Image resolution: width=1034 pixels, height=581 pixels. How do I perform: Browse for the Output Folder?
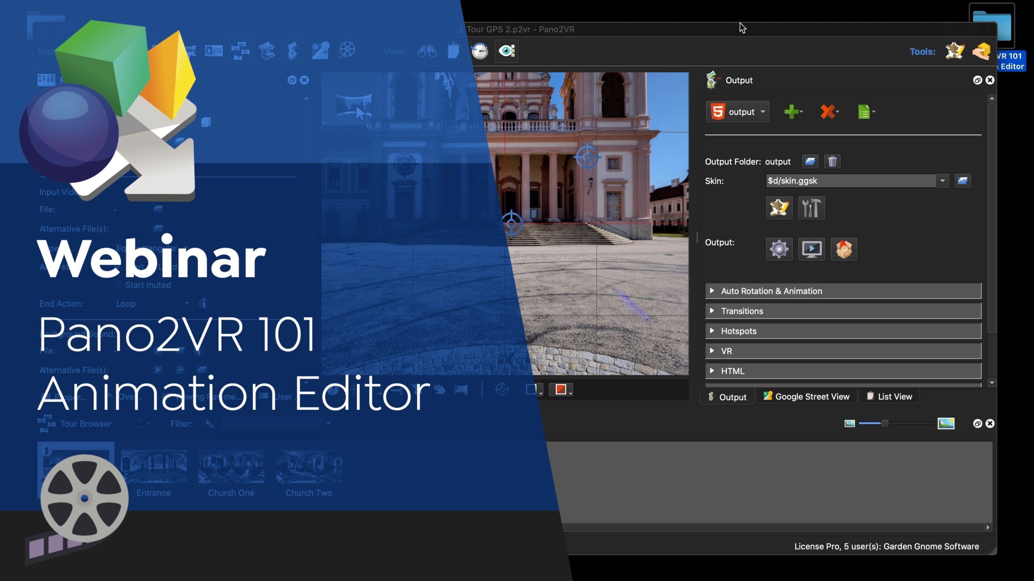[x=810, y=161]
